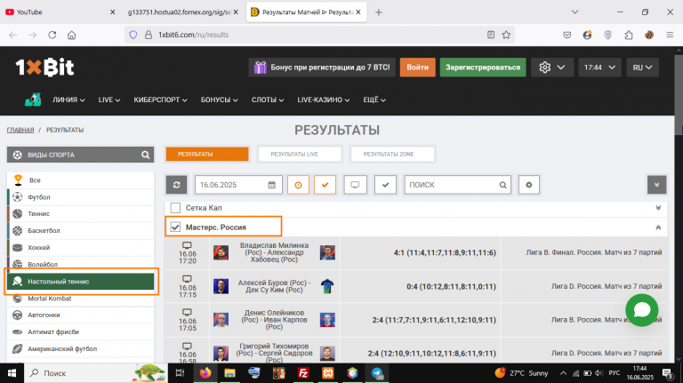
Task: Click the Войти login button
Action: 417,68
